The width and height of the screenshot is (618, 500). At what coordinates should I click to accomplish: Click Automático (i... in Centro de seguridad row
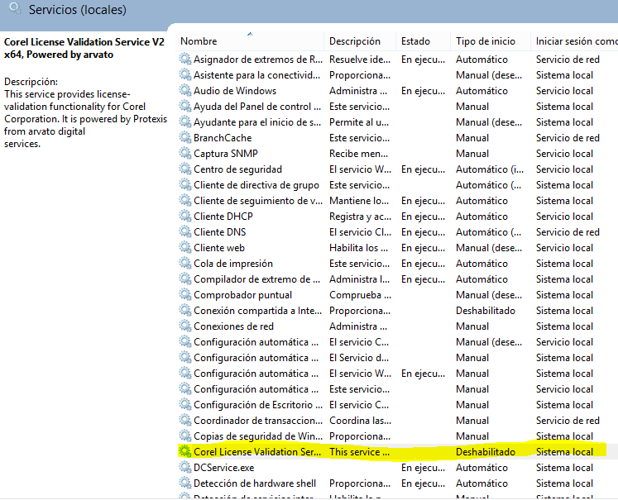[x=490, y=169]
